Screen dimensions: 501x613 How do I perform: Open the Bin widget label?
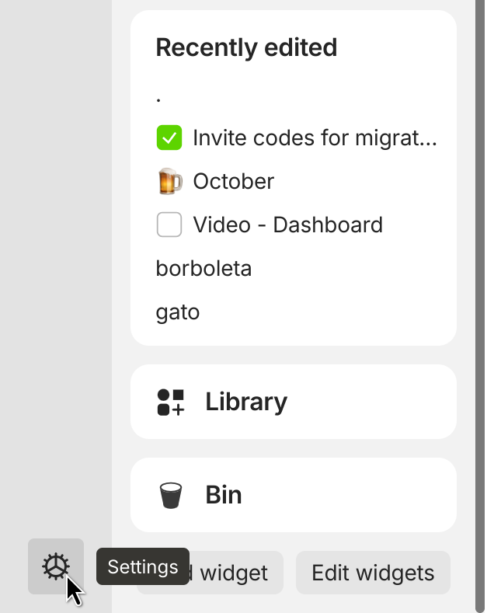pos(224,495)
